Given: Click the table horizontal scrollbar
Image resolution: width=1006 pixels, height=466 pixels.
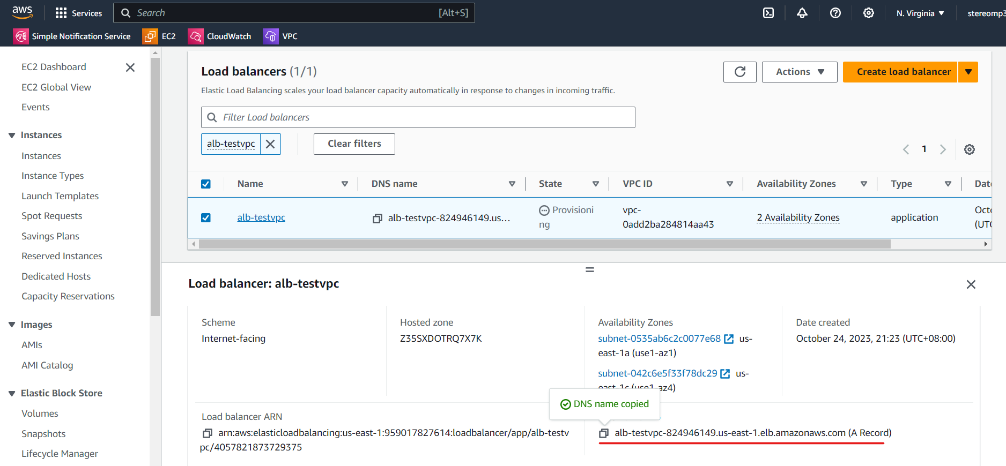Looking at the screenshot, I should point(544,244).
